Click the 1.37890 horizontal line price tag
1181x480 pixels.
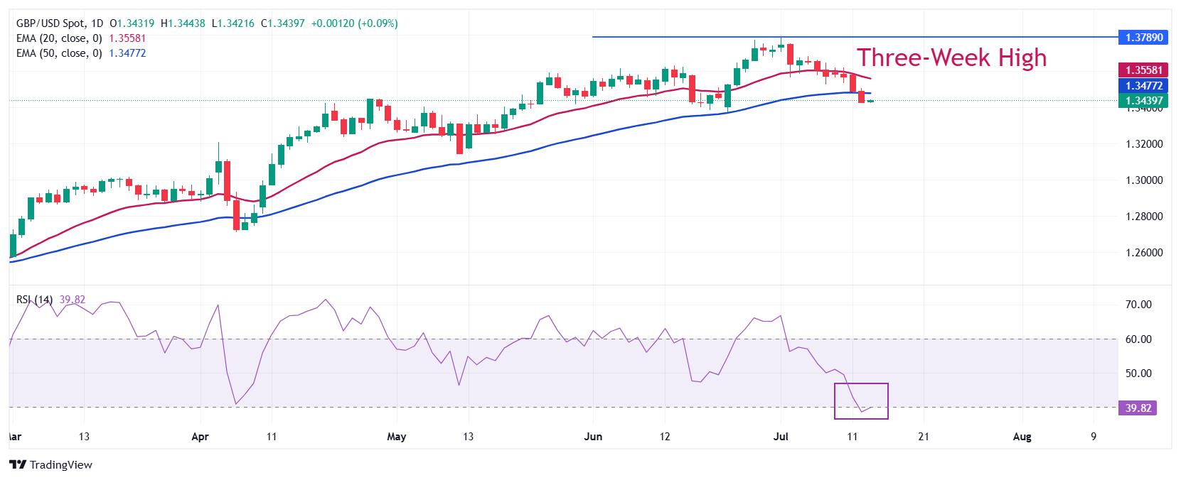(1143, 37)
